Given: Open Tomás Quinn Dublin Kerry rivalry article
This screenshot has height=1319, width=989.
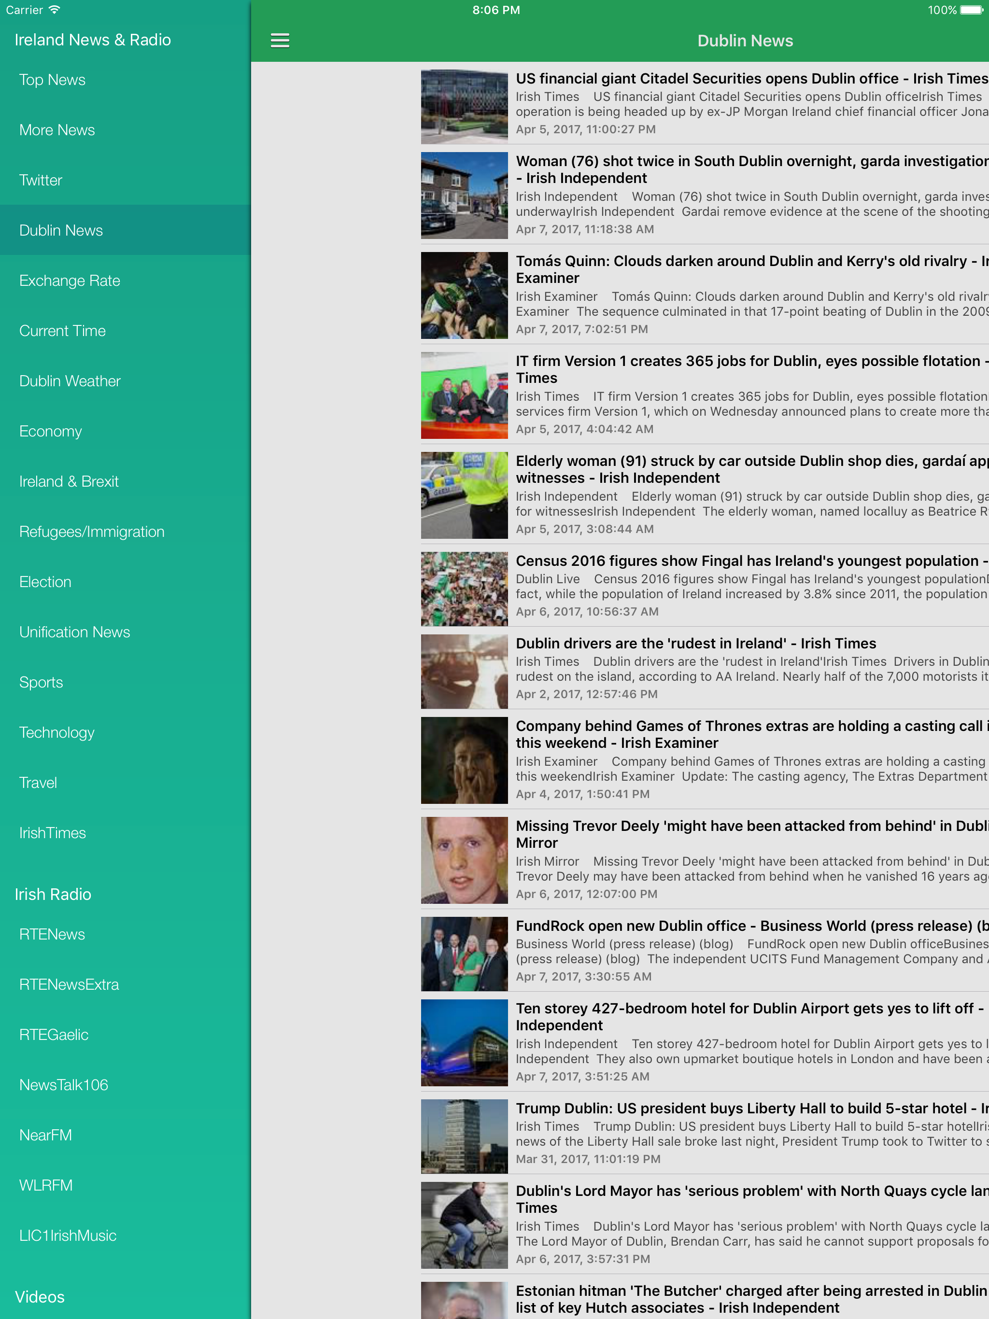Looking at the screenshot, I should click(705, 295).
